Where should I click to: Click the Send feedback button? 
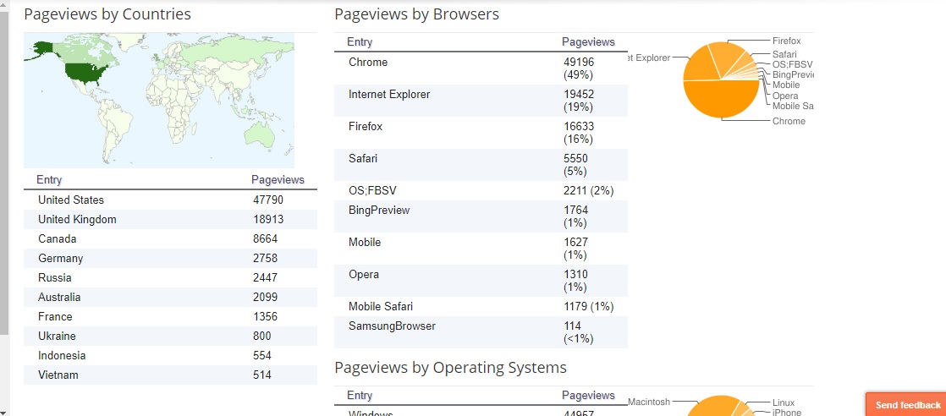tap(907, 404)
